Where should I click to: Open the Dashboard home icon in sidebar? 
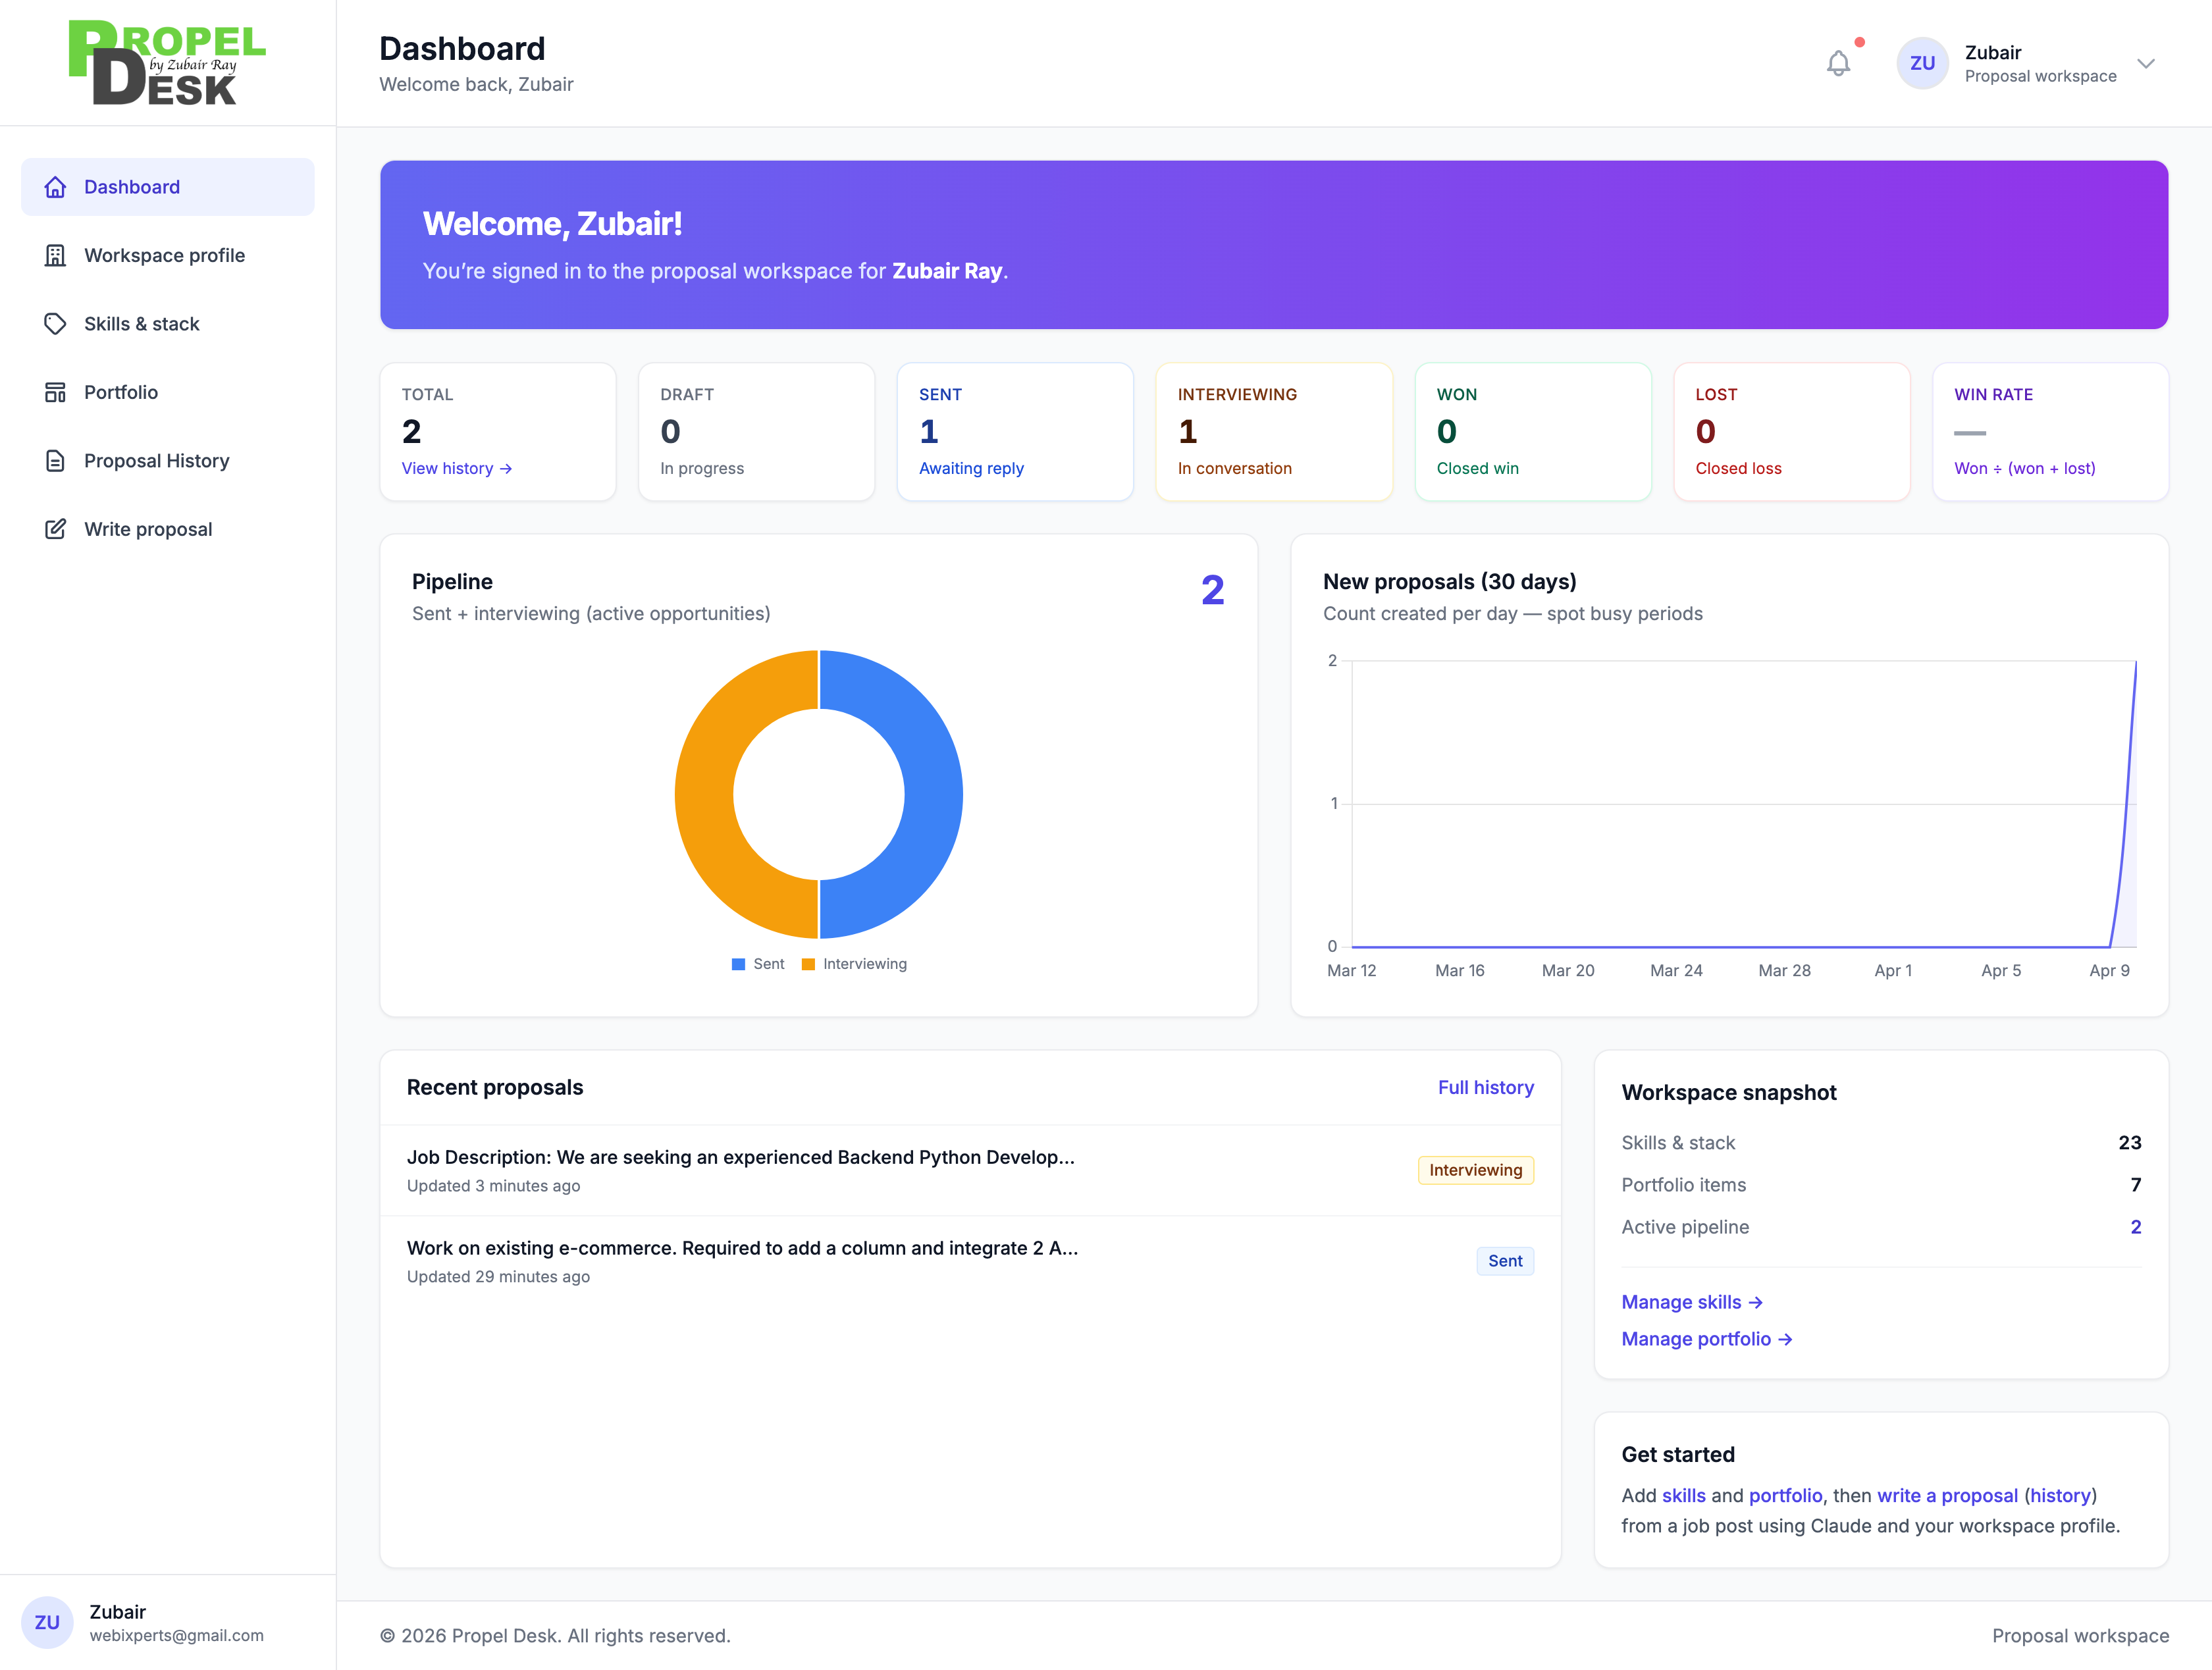click(x=55, y=186)
